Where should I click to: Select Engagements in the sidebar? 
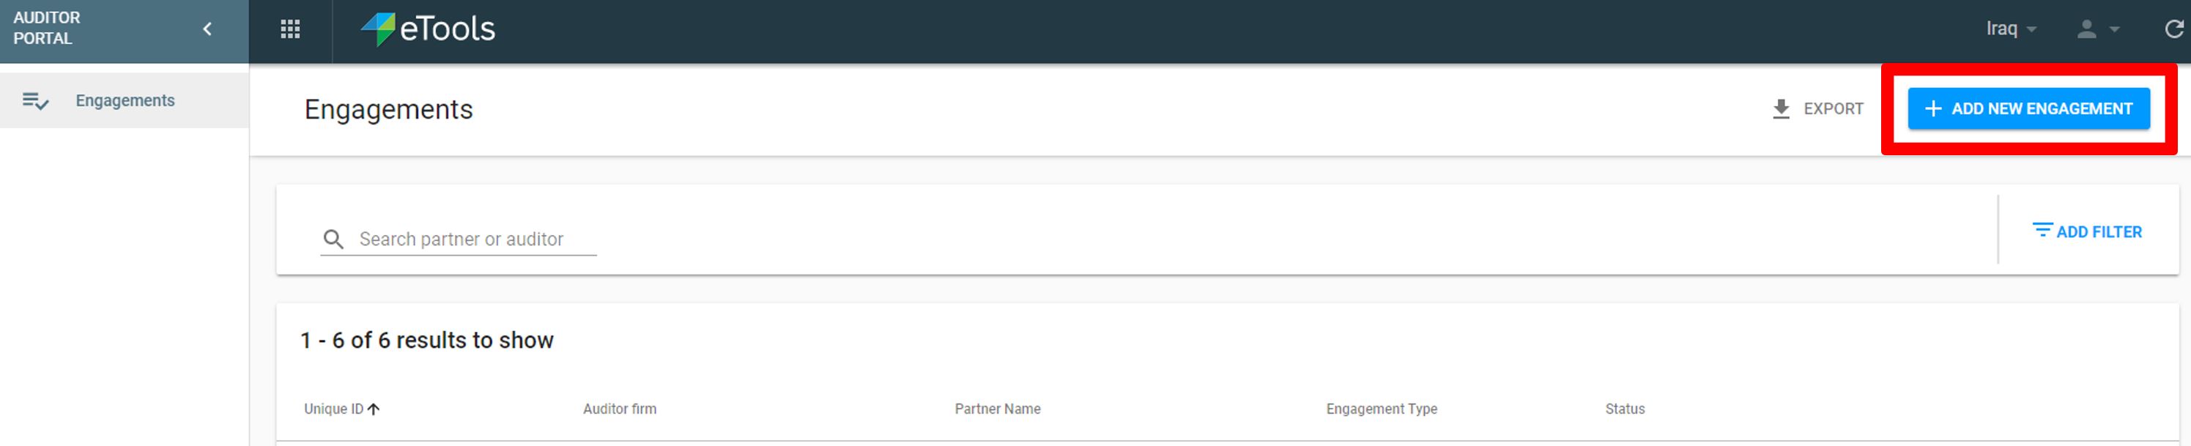click(125, 100)
